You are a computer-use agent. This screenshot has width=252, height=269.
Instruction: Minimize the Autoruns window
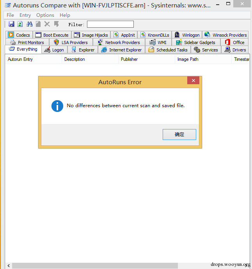coord(218,5)
